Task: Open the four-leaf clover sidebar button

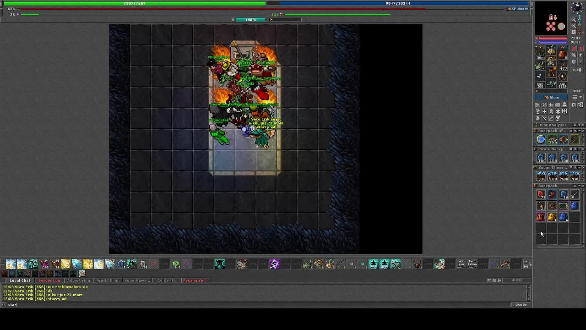Action: click(558, 111)
